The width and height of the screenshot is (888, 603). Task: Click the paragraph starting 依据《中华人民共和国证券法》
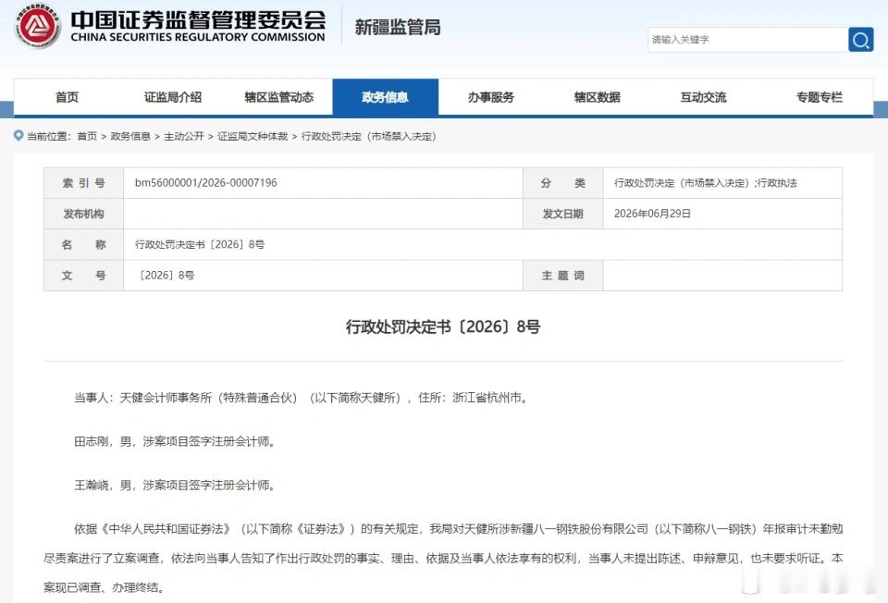click(443, 558)
